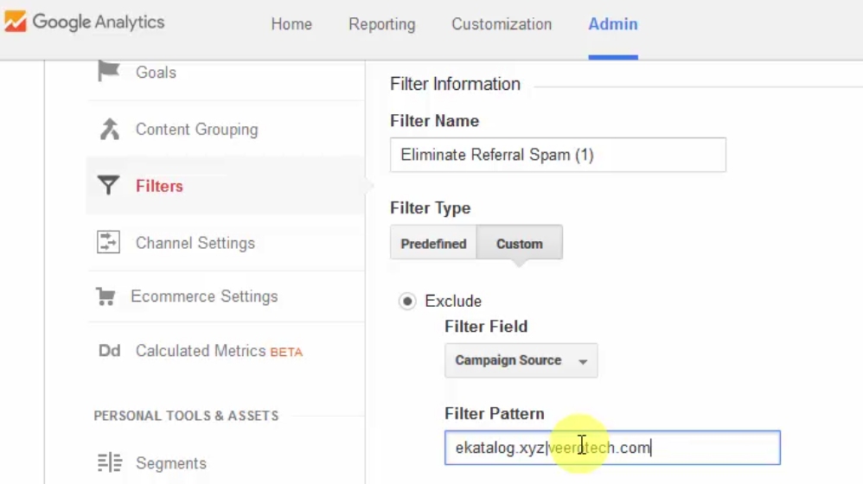Click the Filters funnel icon
Screen dimensions: 863x484
click(108, 185)
